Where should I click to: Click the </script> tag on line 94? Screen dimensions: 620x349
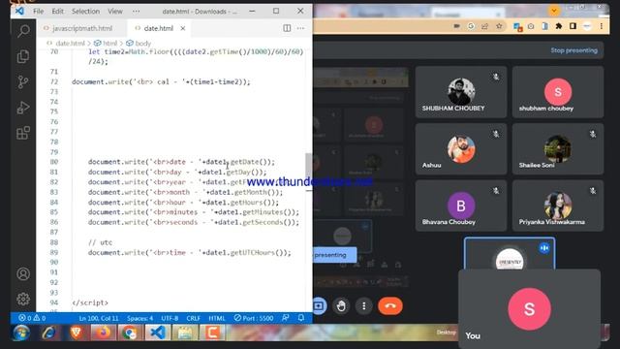coord(90,302)
